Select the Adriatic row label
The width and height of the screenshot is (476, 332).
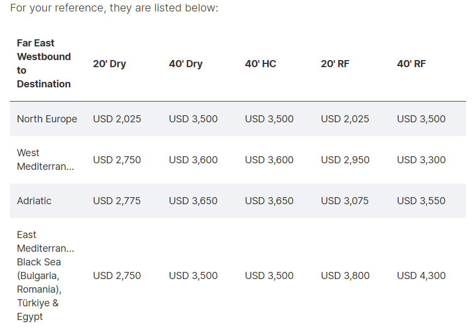(34, 201)
